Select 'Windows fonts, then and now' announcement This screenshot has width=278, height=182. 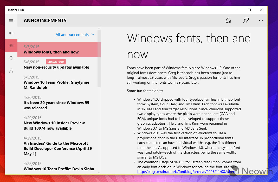tap(59, 50)
